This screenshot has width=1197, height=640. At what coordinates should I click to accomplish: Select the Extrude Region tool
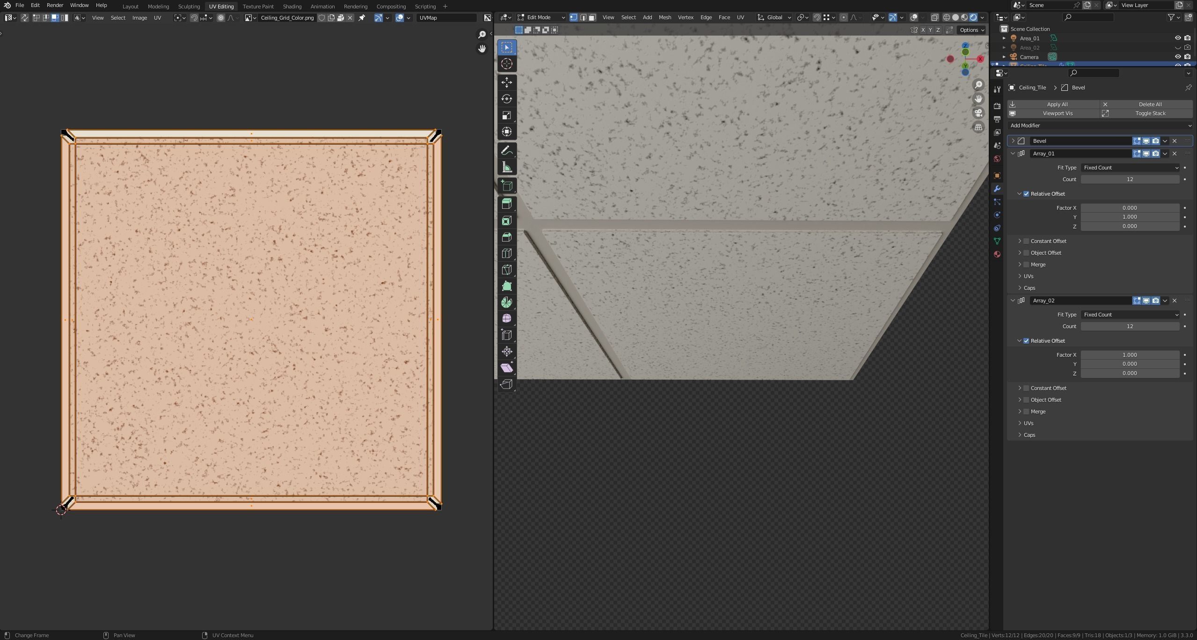(x=507, y=204)
